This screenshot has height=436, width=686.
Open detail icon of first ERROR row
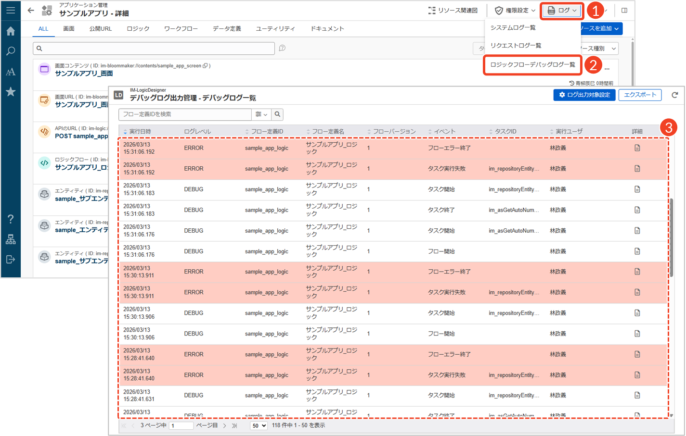pyautogui.click(x=637, y=148)
